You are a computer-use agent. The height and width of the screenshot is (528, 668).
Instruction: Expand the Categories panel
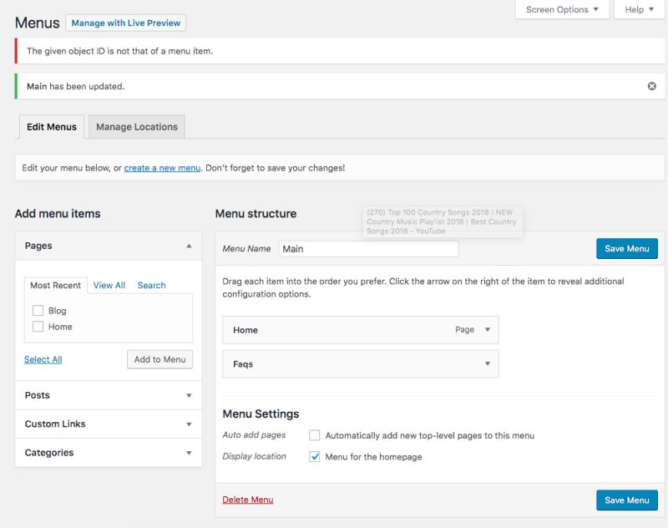click(x=189, y=452)
